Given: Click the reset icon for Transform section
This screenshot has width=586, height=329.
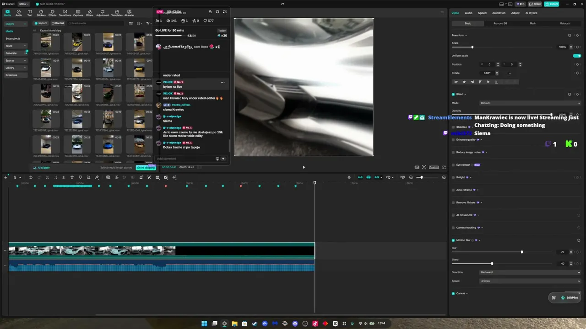Looking at the screenshot, I should 570,35.
